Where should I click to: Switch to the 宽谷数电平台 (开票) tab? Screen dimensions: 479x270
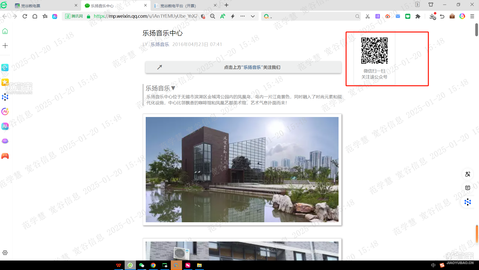click(x=186, y=5)
